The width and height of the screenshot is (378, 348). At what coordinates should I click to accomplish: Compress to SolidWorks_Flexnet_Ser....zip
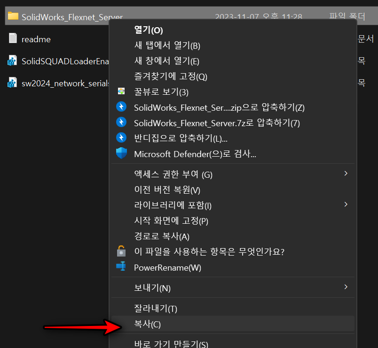[x=233, y=107]
